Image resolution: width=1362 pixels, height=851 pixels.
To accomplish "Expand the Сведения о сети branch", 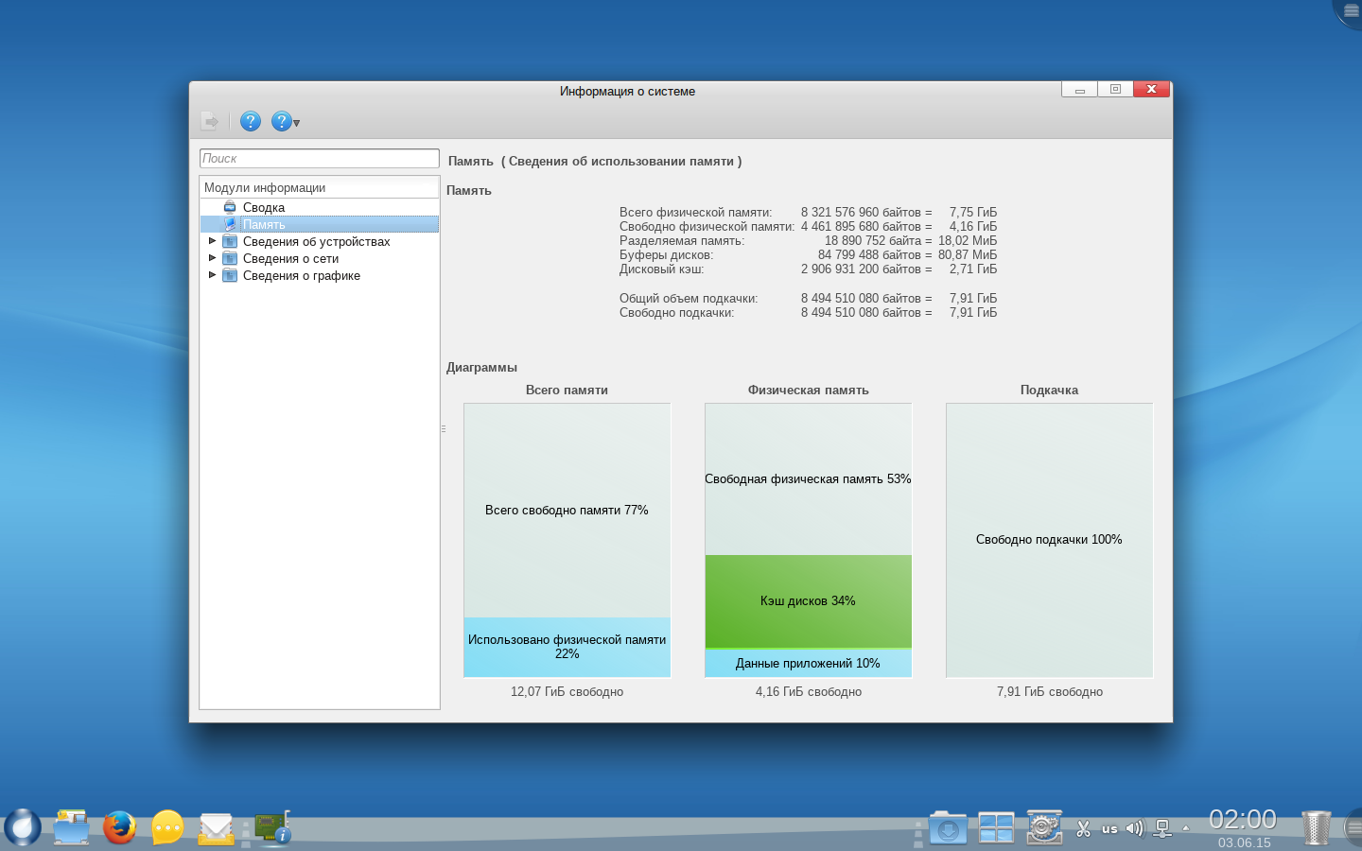I will [212, 258].
